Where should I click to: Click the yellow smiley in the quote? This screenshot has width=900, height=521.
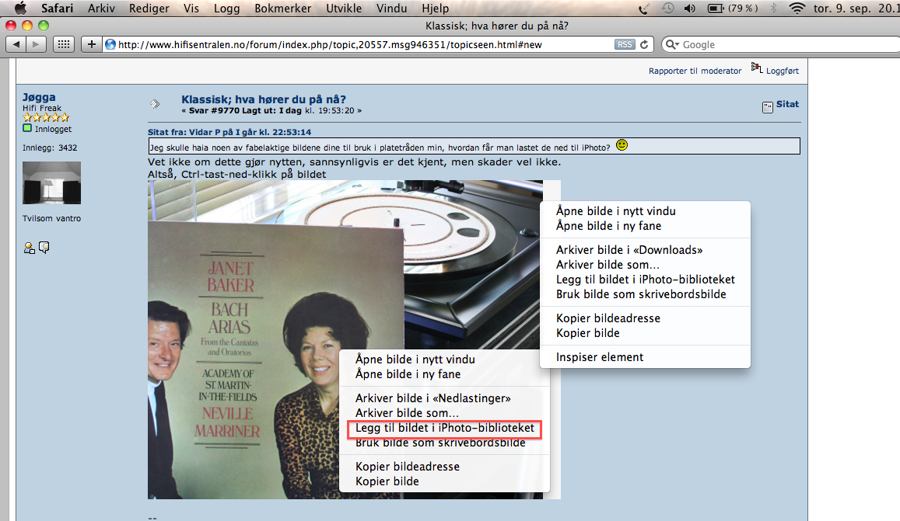click(622, 145)
